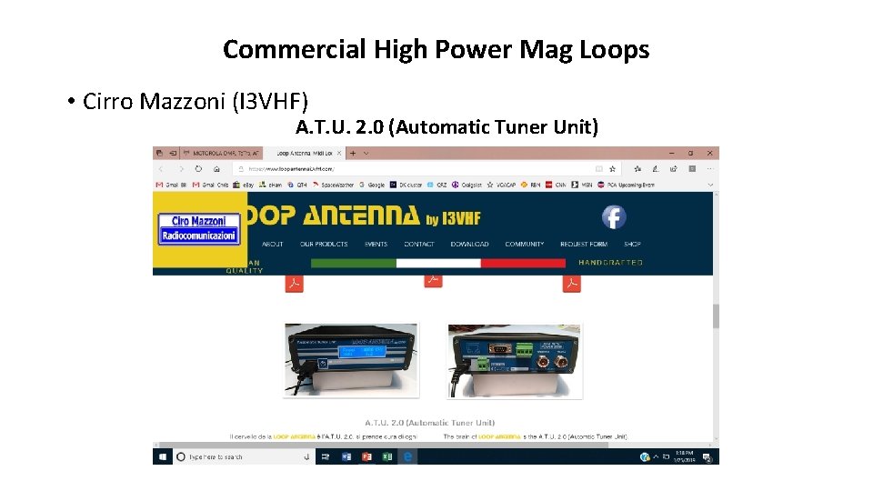Click the browser Back arrow

(161, 169)
